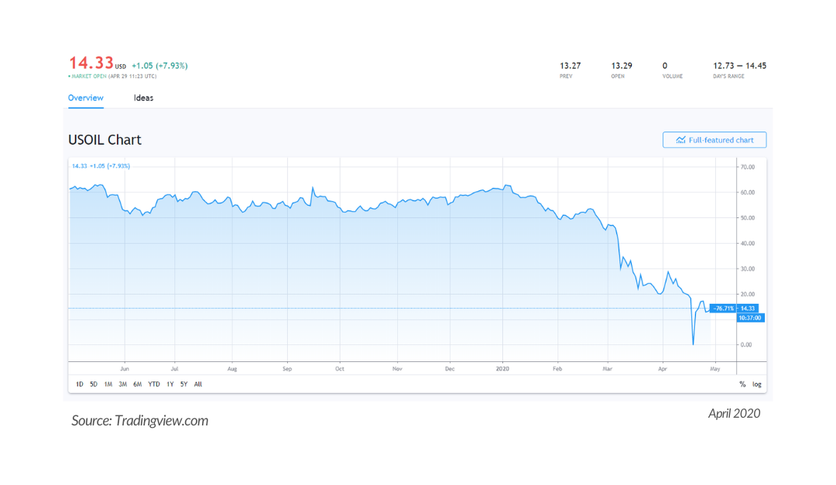The width and height of the screenshot is (836, 485).
Task: Click the 2020 marker on time axis
Action: [502, 369]
